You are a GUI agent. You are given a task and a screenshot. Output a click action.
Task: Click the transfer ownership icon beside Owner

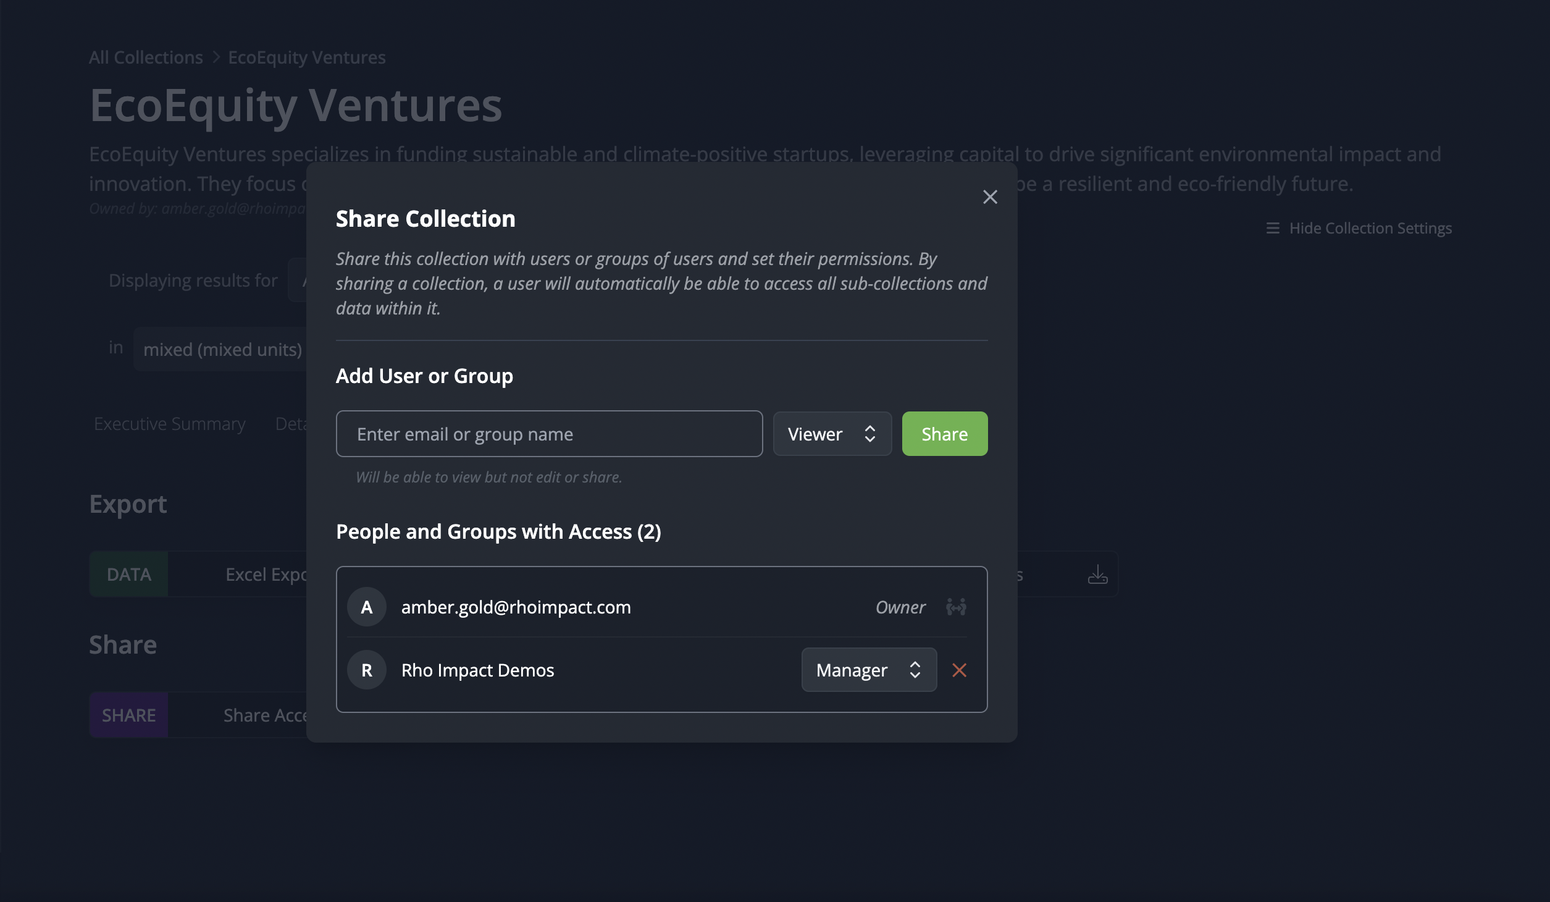[x=956, y=607]
